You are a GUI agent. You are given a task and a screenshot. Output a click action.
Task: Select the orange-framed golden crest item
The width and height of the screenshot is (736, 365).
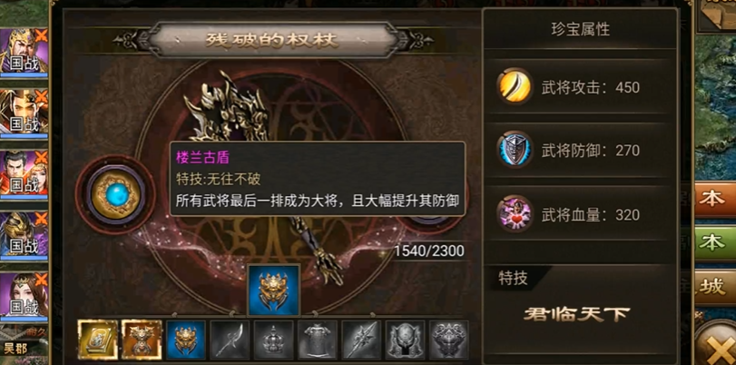(x=142, y=340)
